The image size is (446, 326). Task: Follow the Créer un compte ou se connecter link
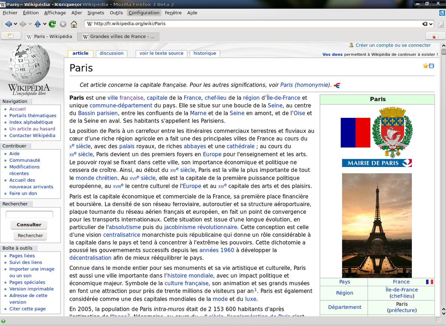(x=393, y=45)
